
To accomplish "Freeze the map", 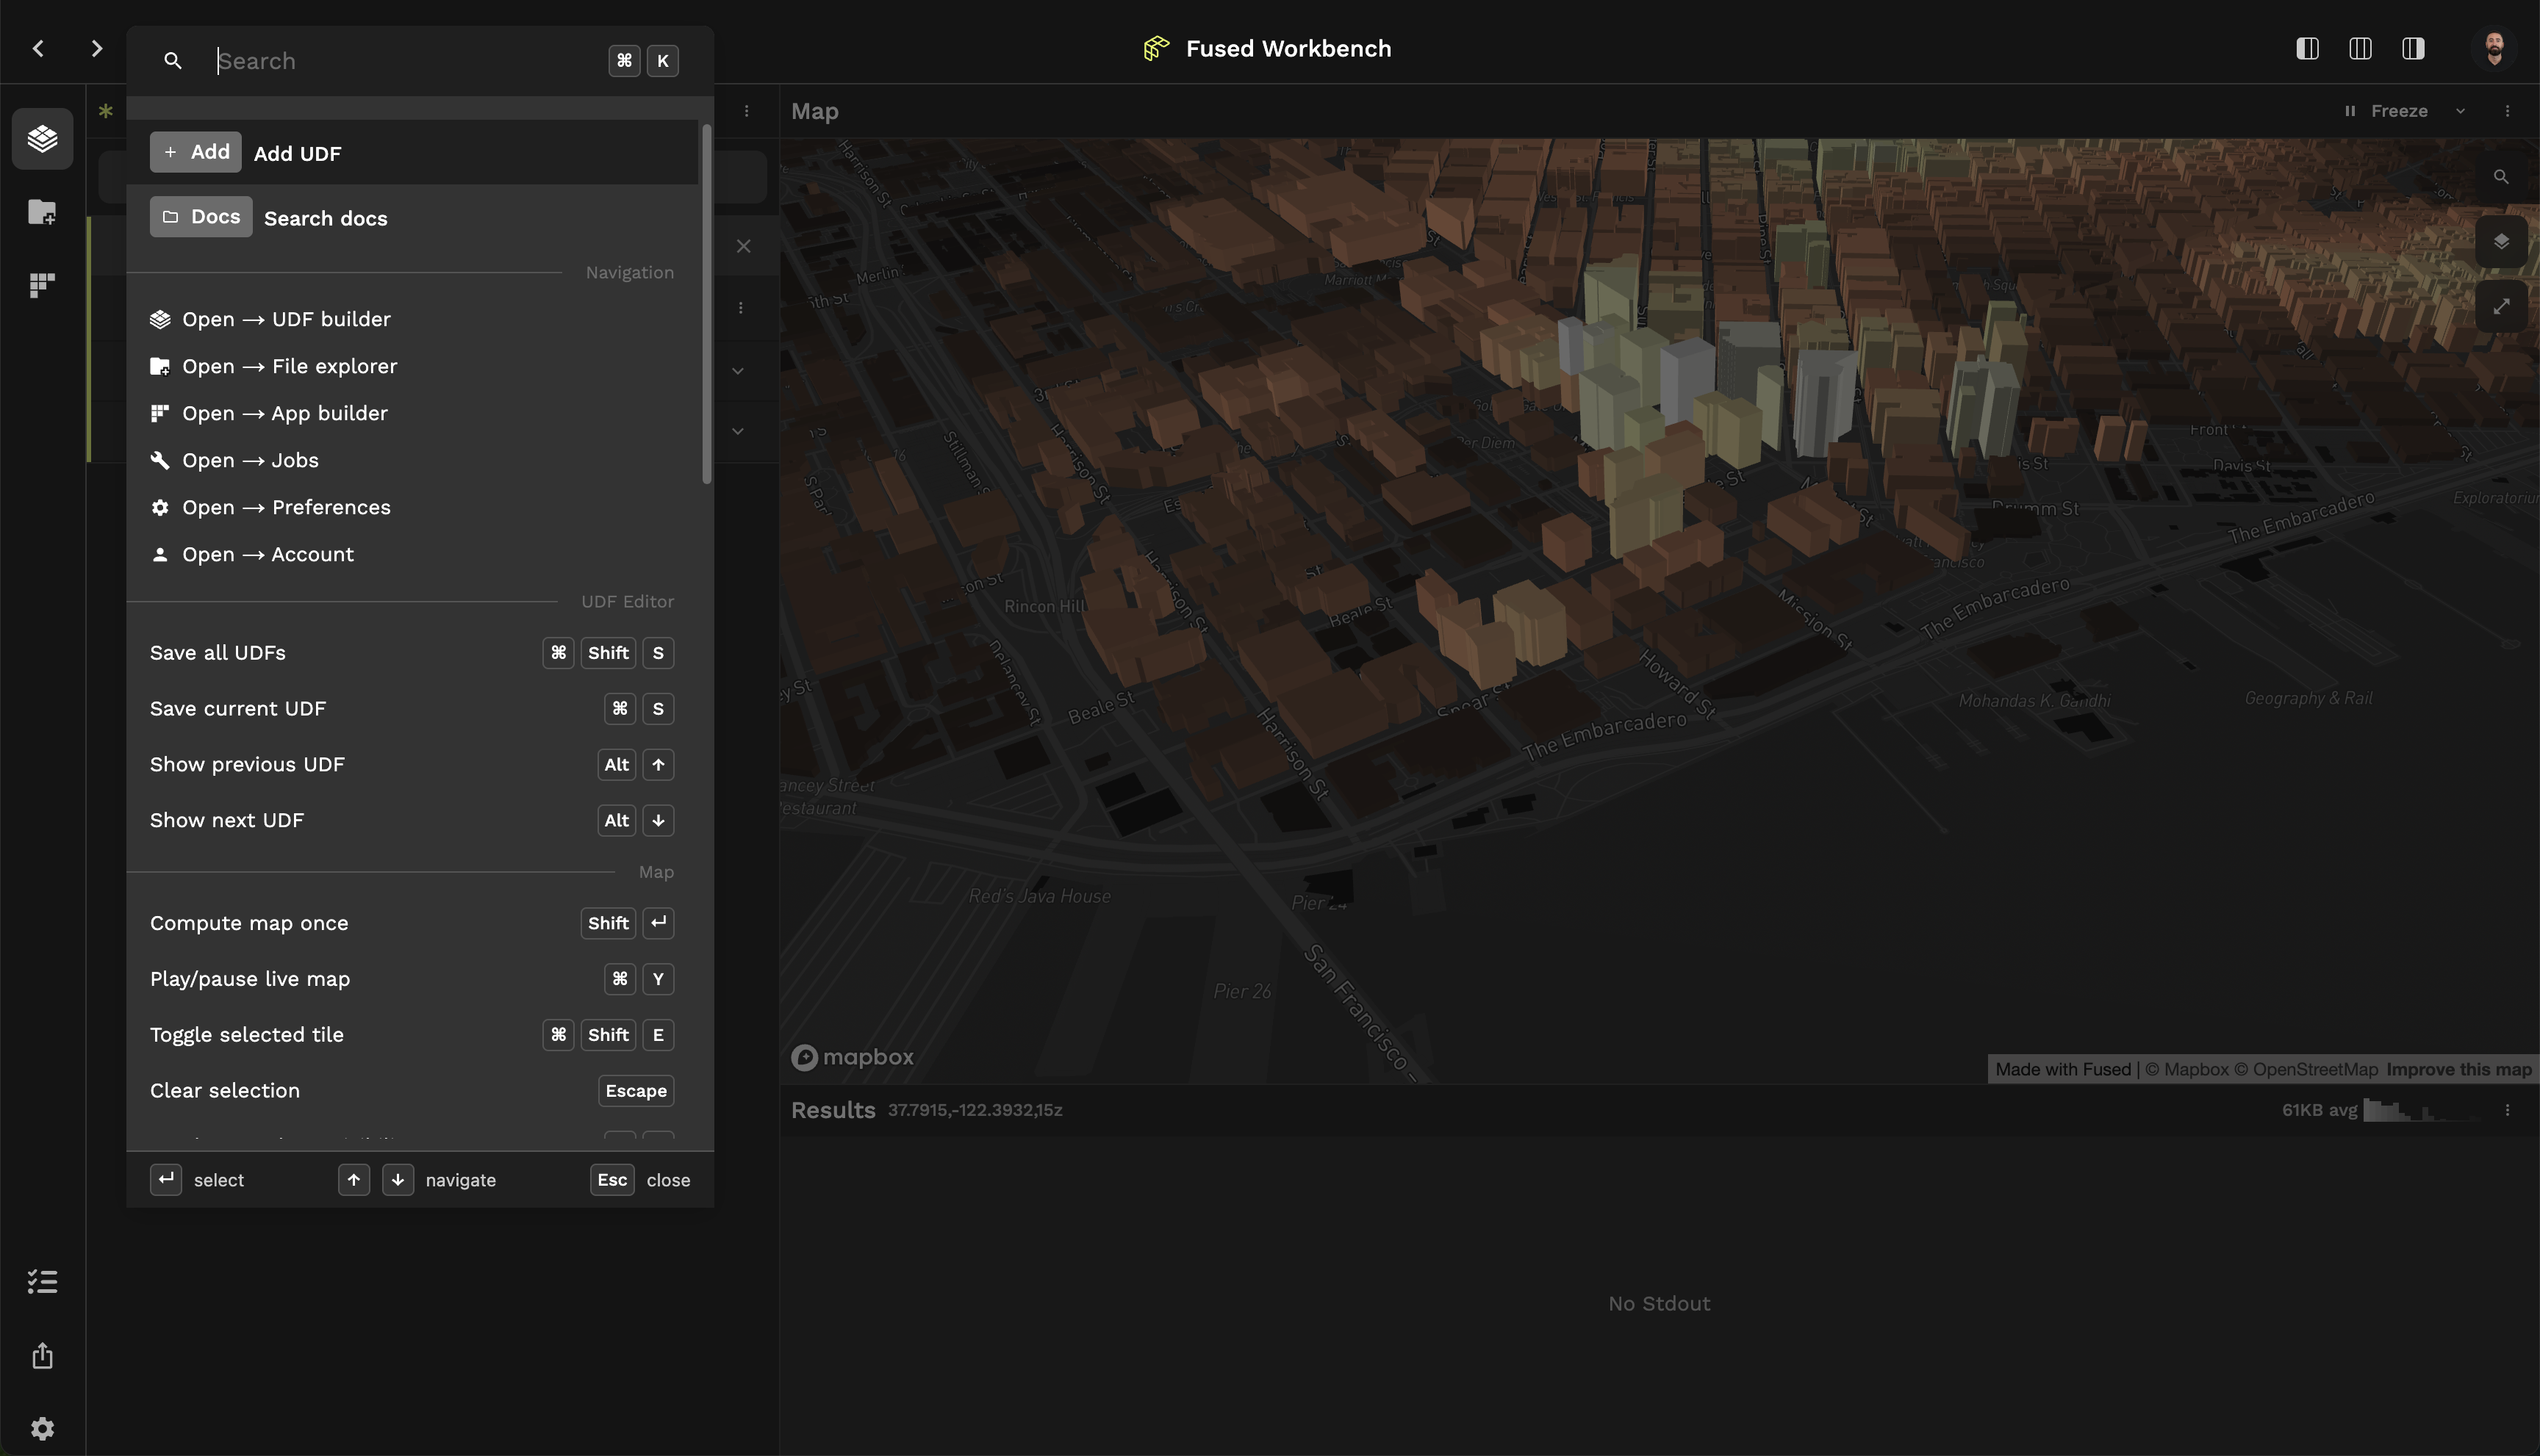I will 2385,111.
